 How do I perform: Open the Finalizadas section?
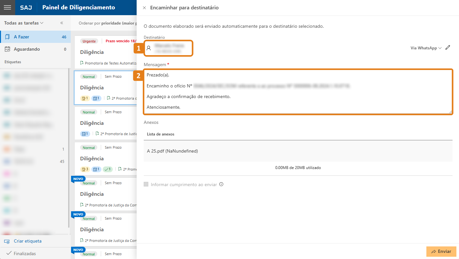click(x=25, y=254)
